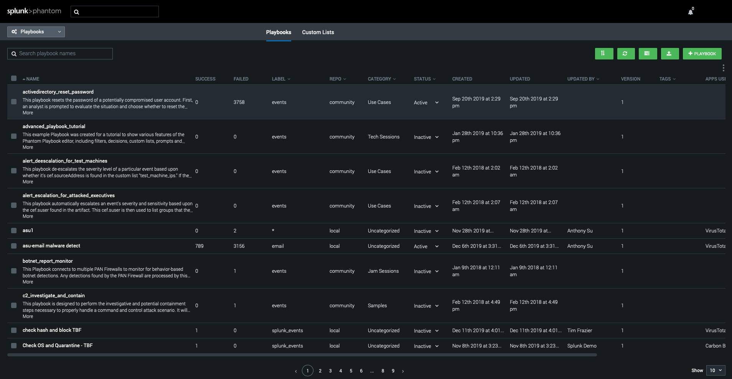
Task: Go to page 2
Action: point(320,371)
